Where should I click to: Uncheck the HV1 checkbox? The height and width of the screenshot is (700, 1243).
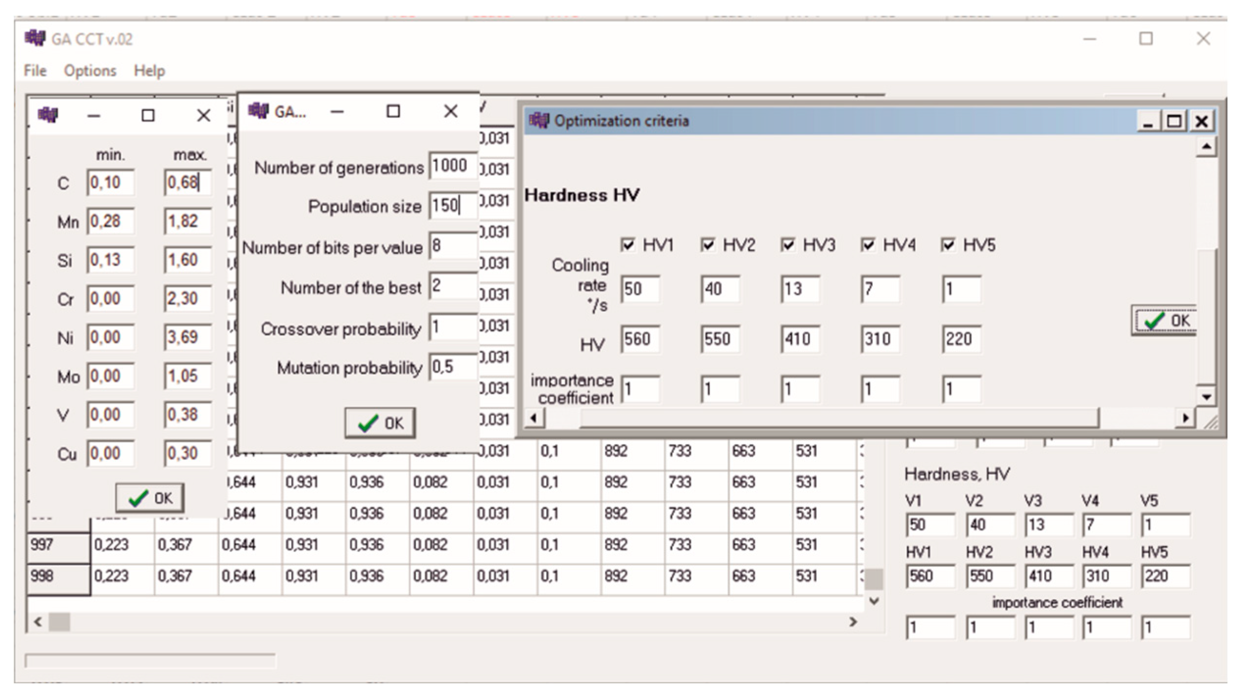pos(628,245)
